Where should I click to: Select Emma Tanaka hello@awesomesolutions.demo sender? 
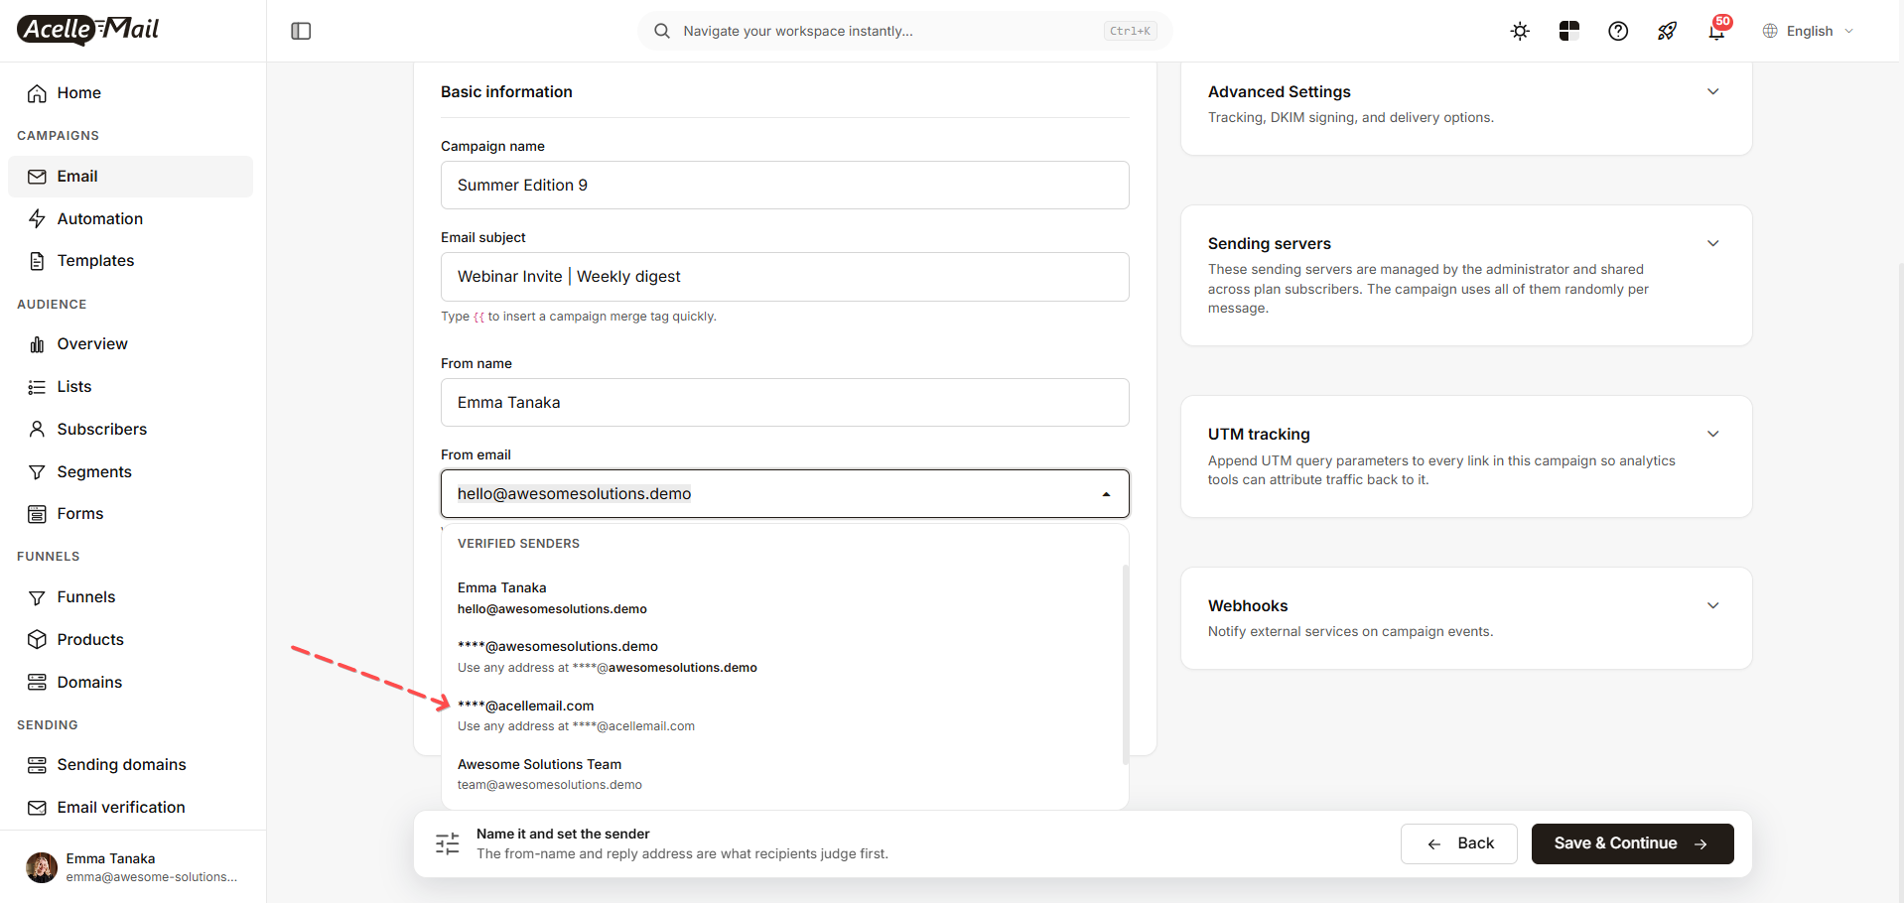[x=782, y=598]
